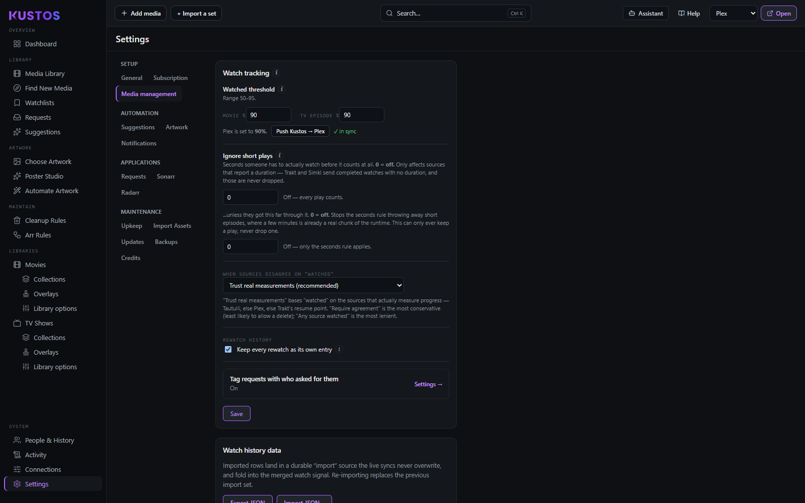Click the Connections sliders icon
The height and width of the screenshot is (503, 805).
coord(17,469)
